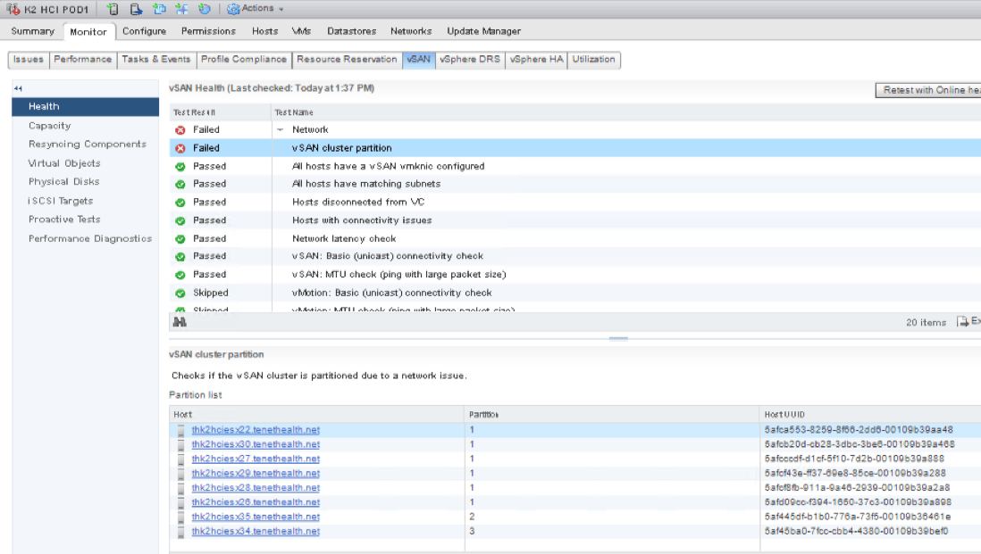Select 'All hosts have a vSAN vmknic configured' row
The height and width of the screenshot is (554, 981).
coord(575,166)
